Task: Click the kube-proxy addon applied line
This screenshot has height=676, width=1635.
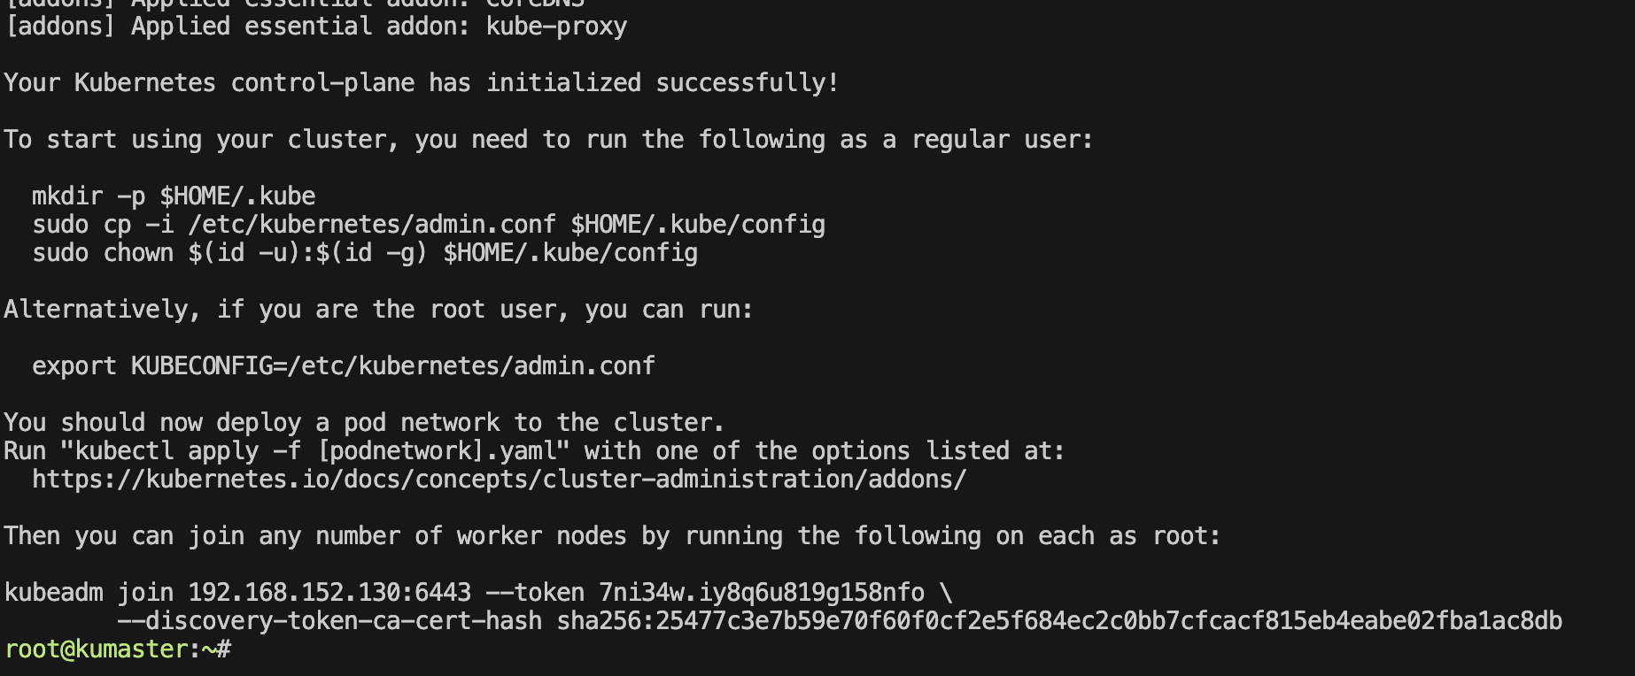Action: (x=315, y=27)
